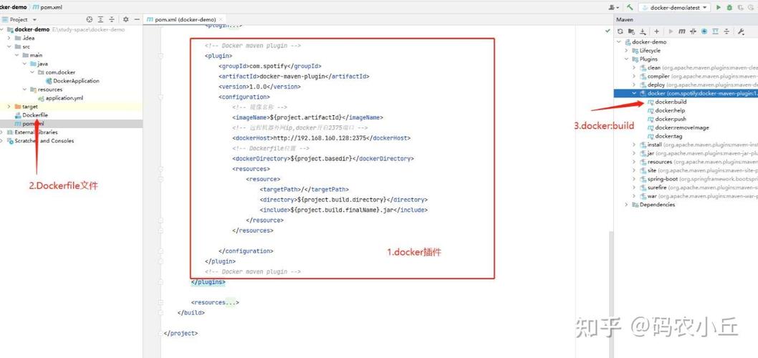Select Scratches and Consoles node
This screenshot has height=358, width=758.
tap(40, 140)
